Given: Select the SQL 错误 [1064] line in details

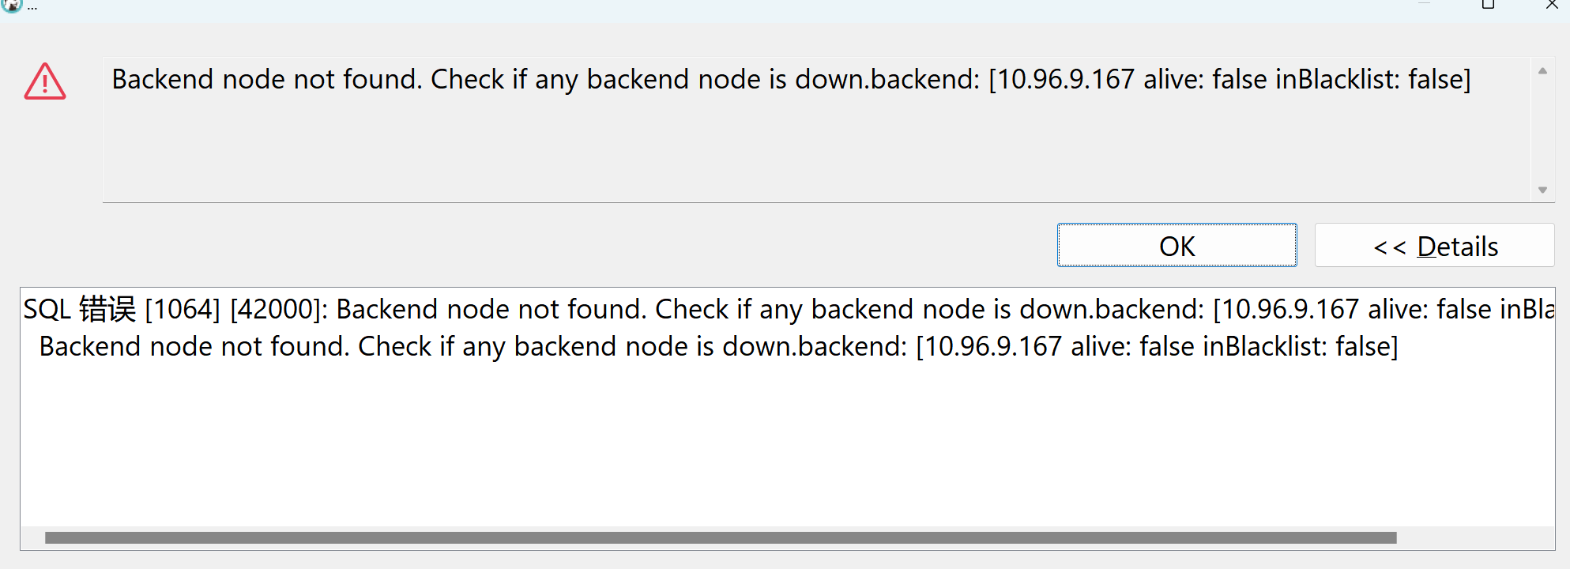Looking at the screenshot, I should [x=789, y=309].
